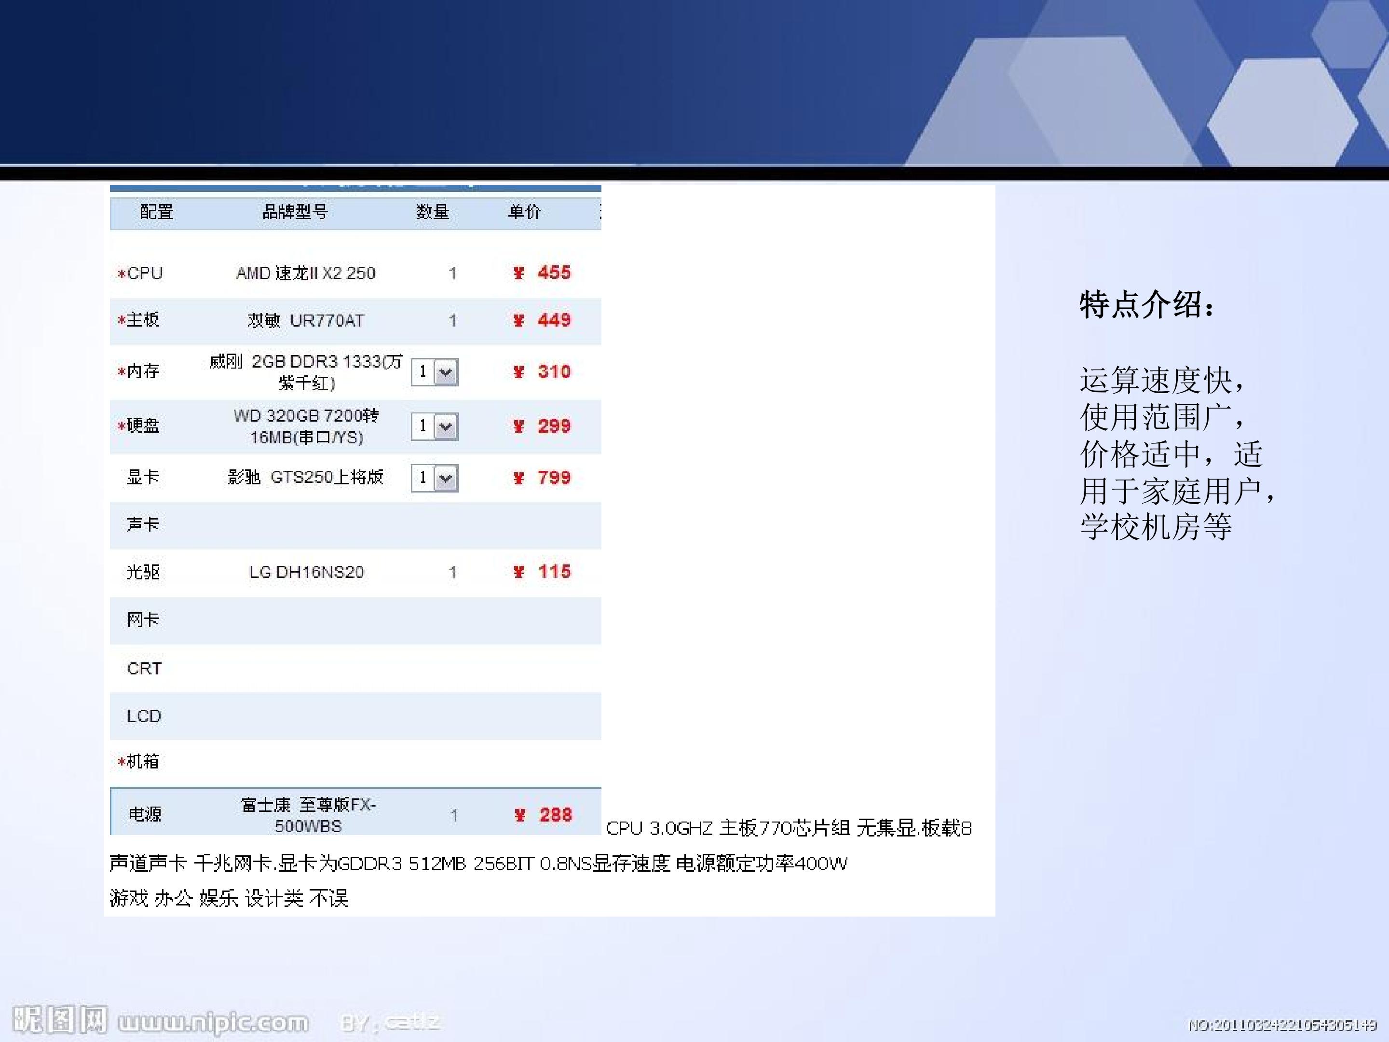Select the 声卡 row label
This screenshot has width=1389, height=1042.
143,524
